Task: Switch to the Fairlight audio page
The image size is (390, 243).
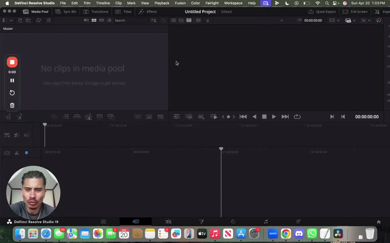Action: coord(265,221)
